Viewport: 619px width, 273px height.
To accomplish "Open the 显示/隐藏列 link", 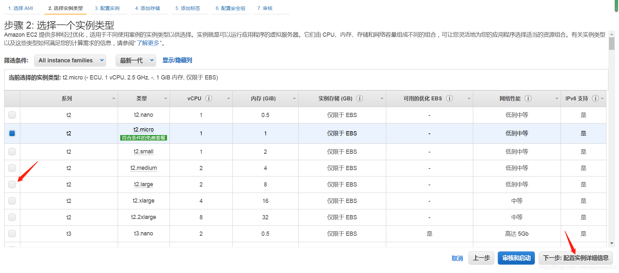I will point(177,60).
